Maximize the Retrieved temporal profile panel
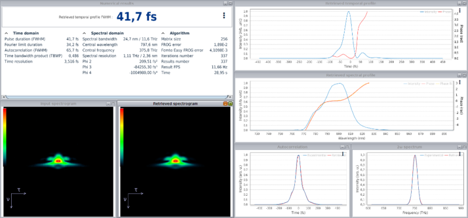This screenshot has width=468, height=218. click(x=464, y=4)
